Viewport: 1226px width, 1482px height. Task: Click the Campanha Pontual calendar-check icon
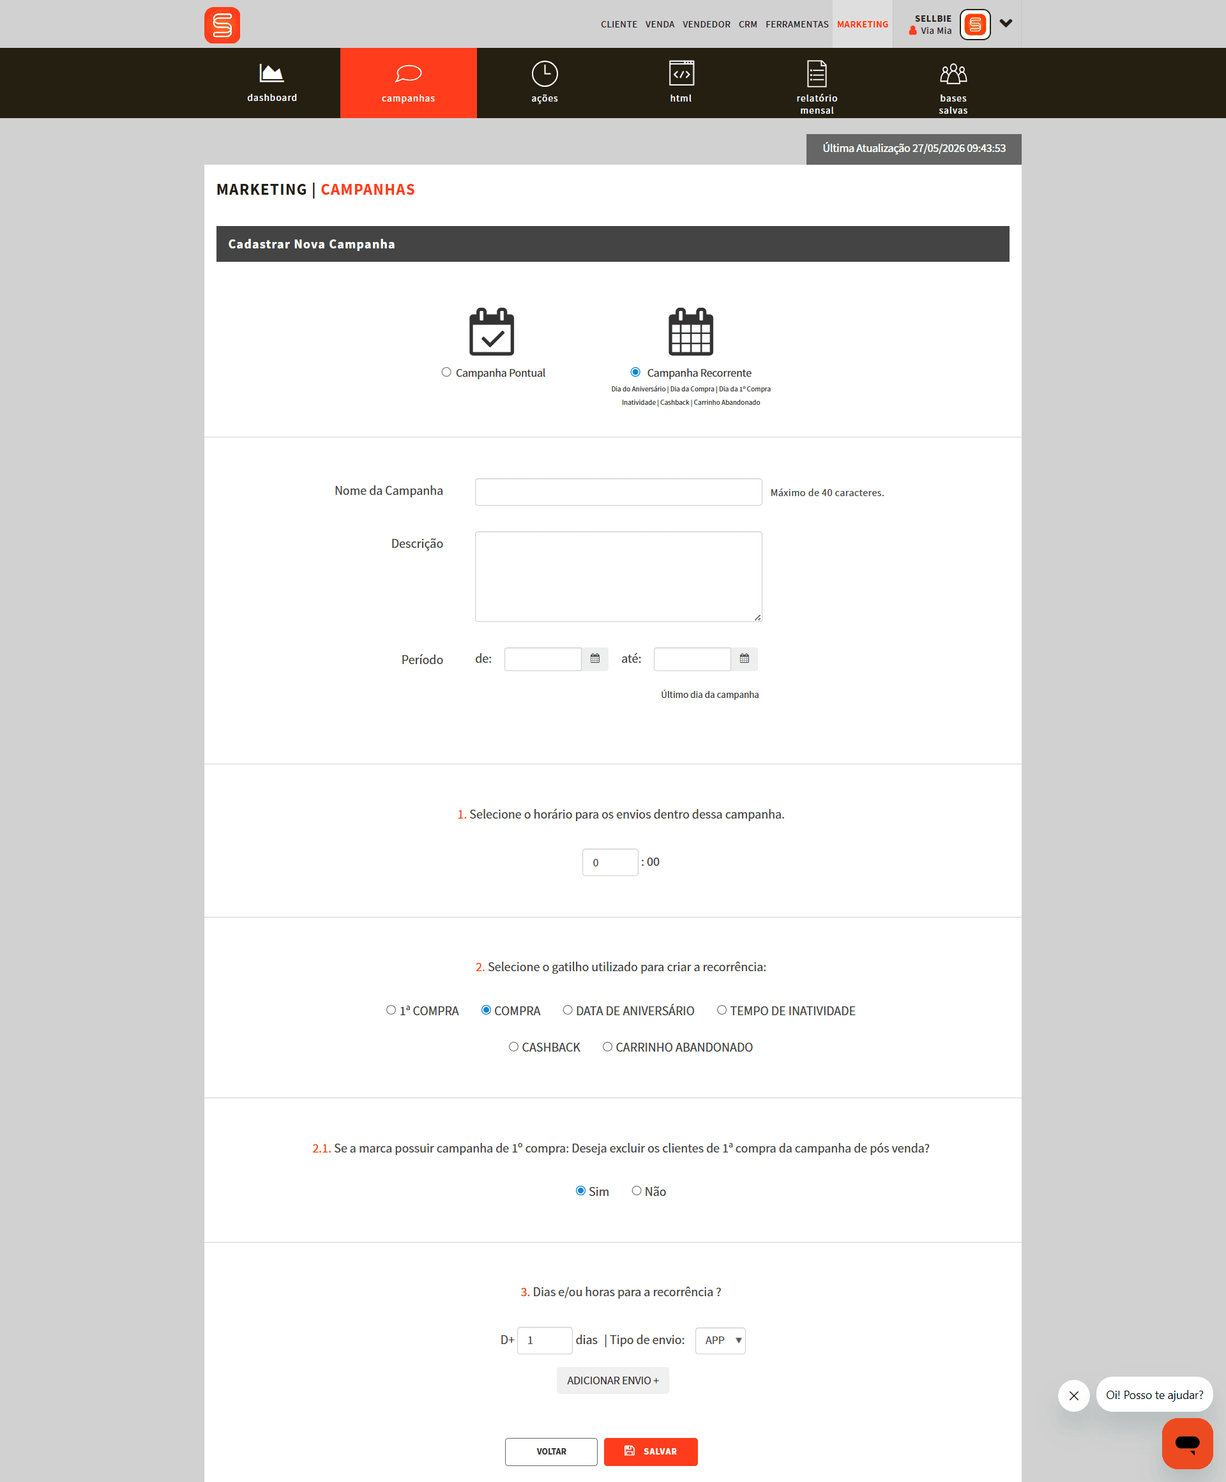(491, 331)
